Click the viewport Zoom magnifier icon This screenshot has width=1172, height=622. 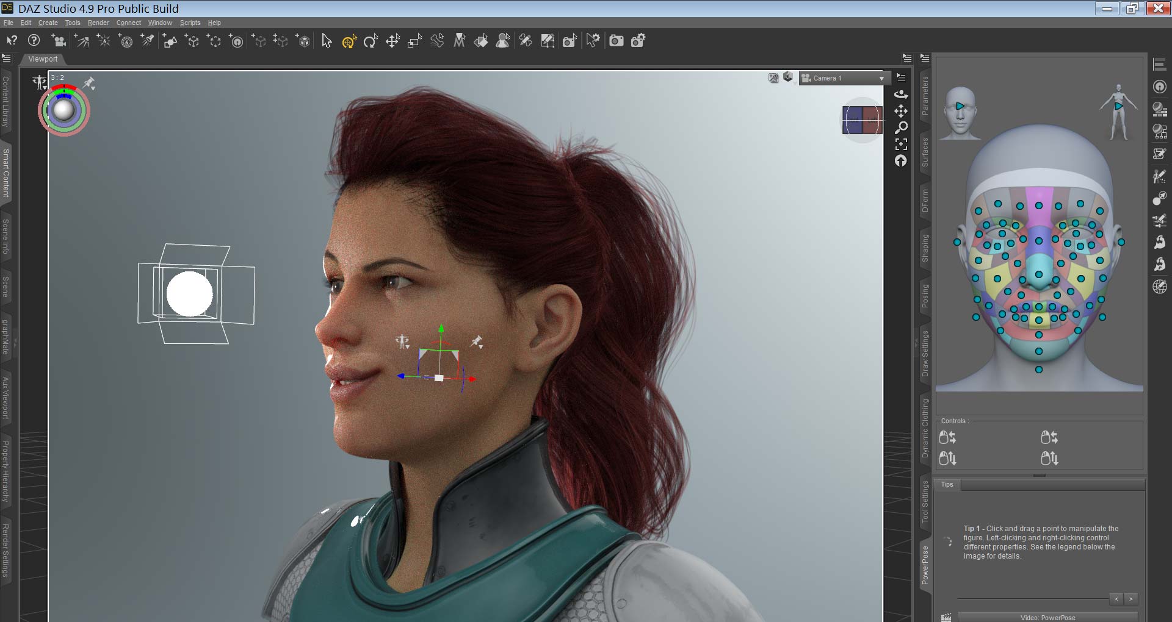902,127
